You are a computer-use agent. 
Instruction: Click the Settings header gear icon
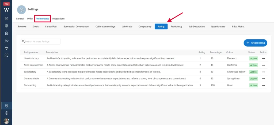click(x=21, y=10)
